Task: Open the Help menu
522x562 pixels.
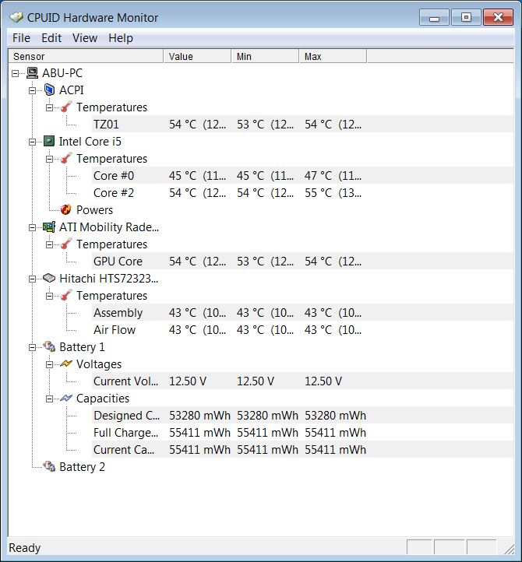Action: tap(121, 37)
